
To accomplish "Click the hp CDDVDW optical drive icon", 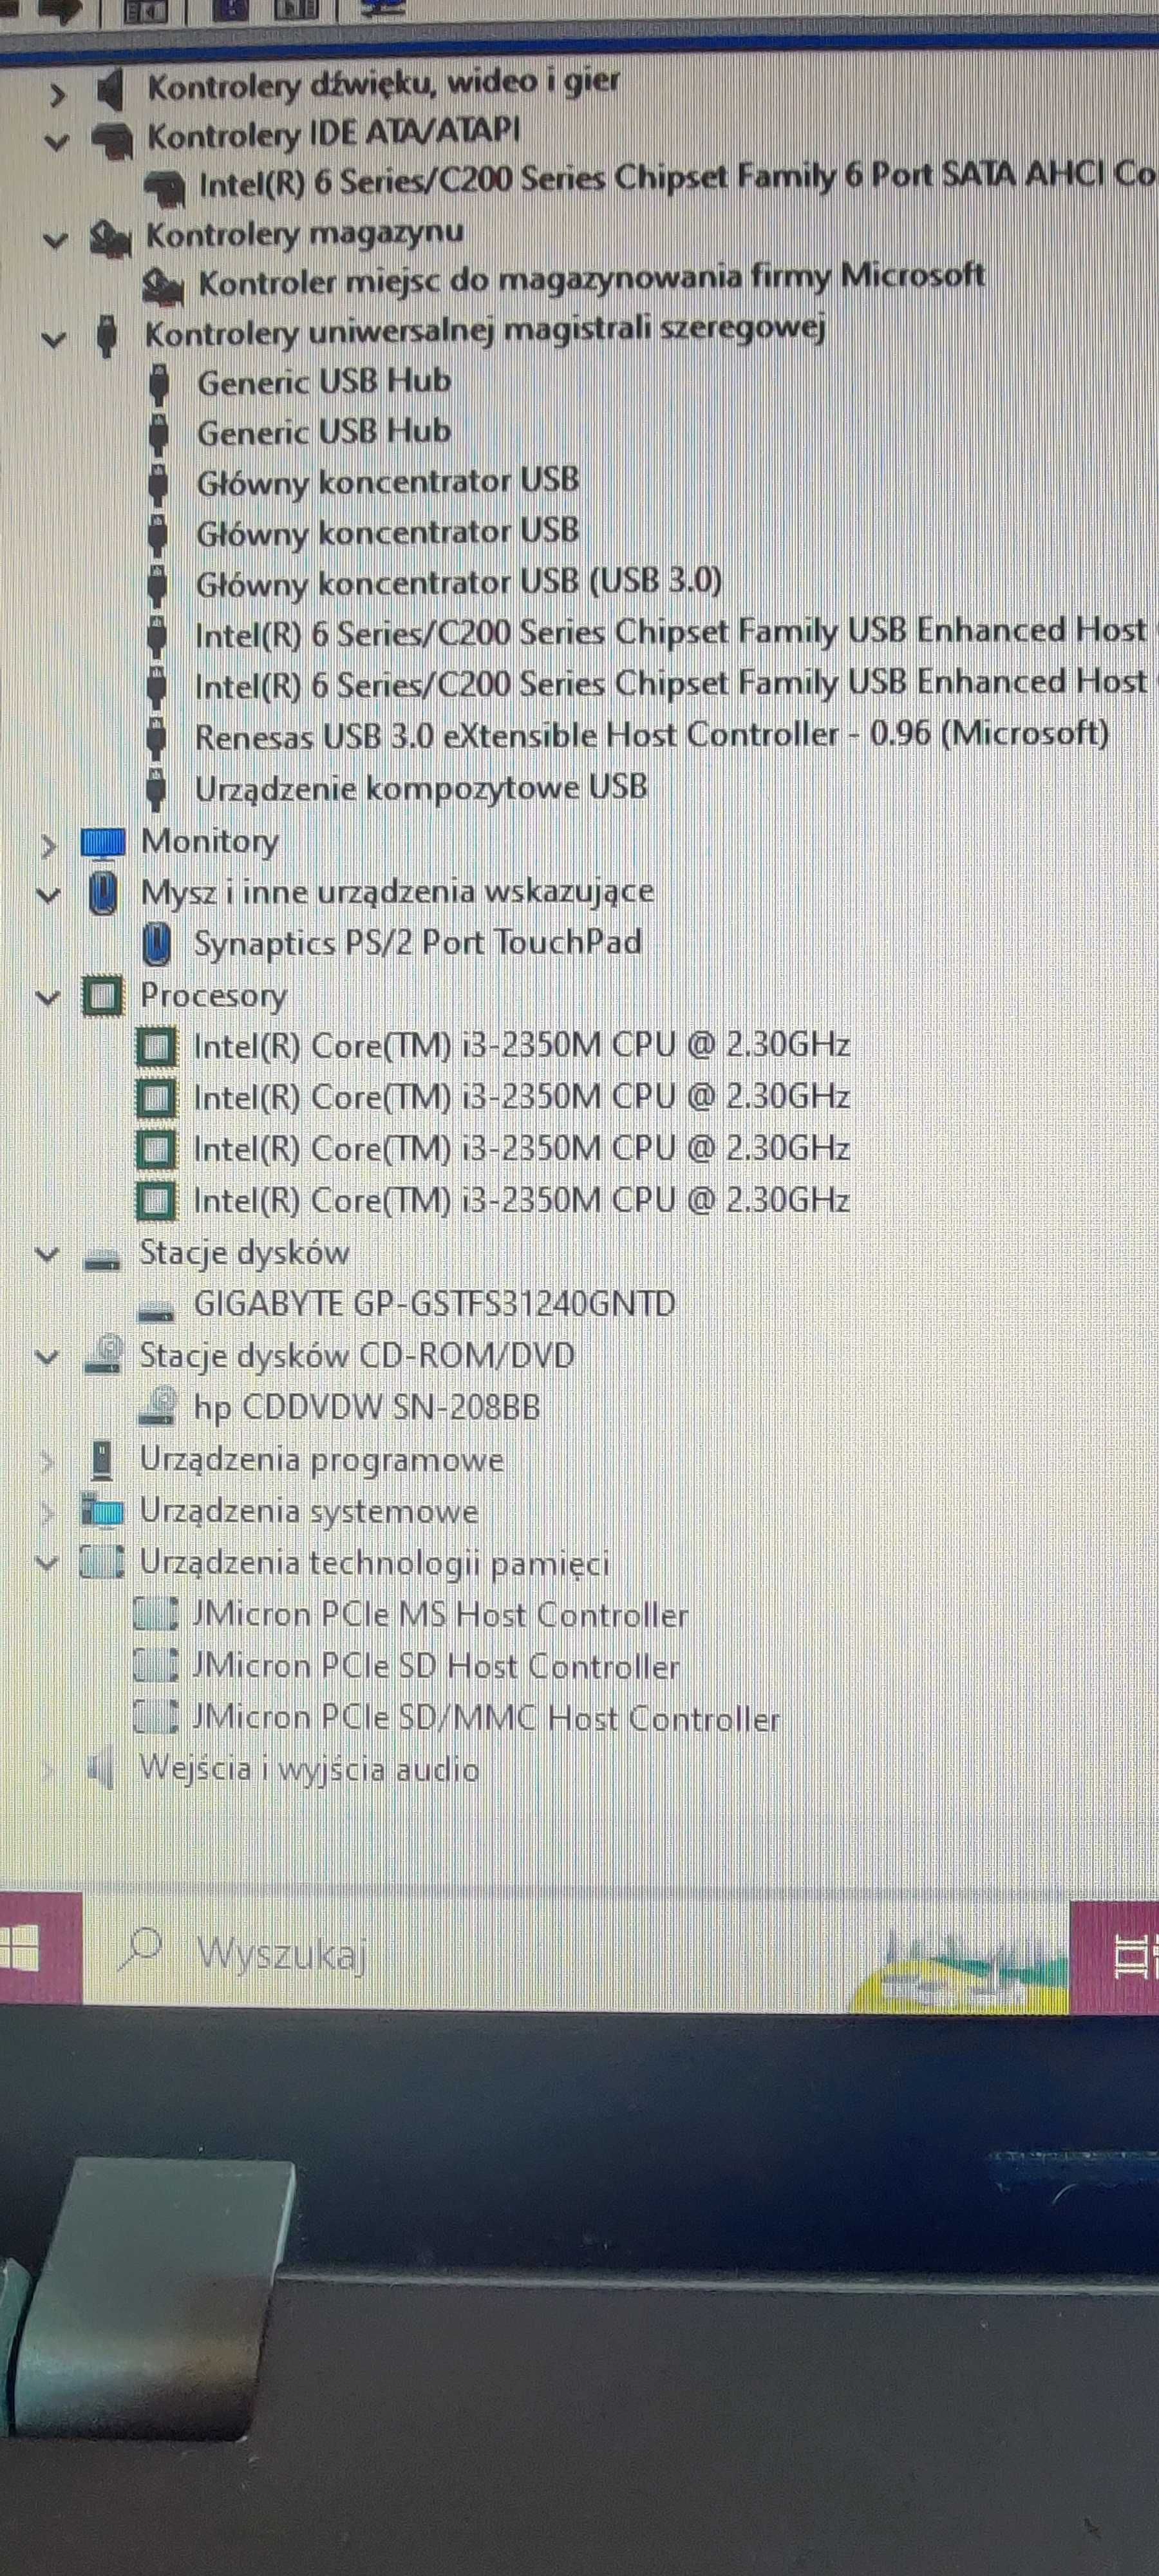I will pyautogui.click(x=157, y=1407).
